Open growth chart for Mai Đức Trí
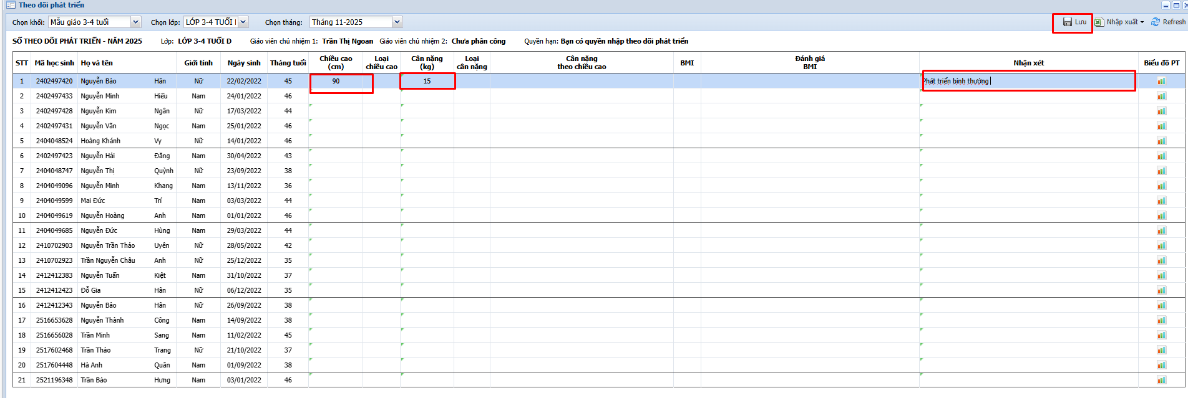 1161,201
